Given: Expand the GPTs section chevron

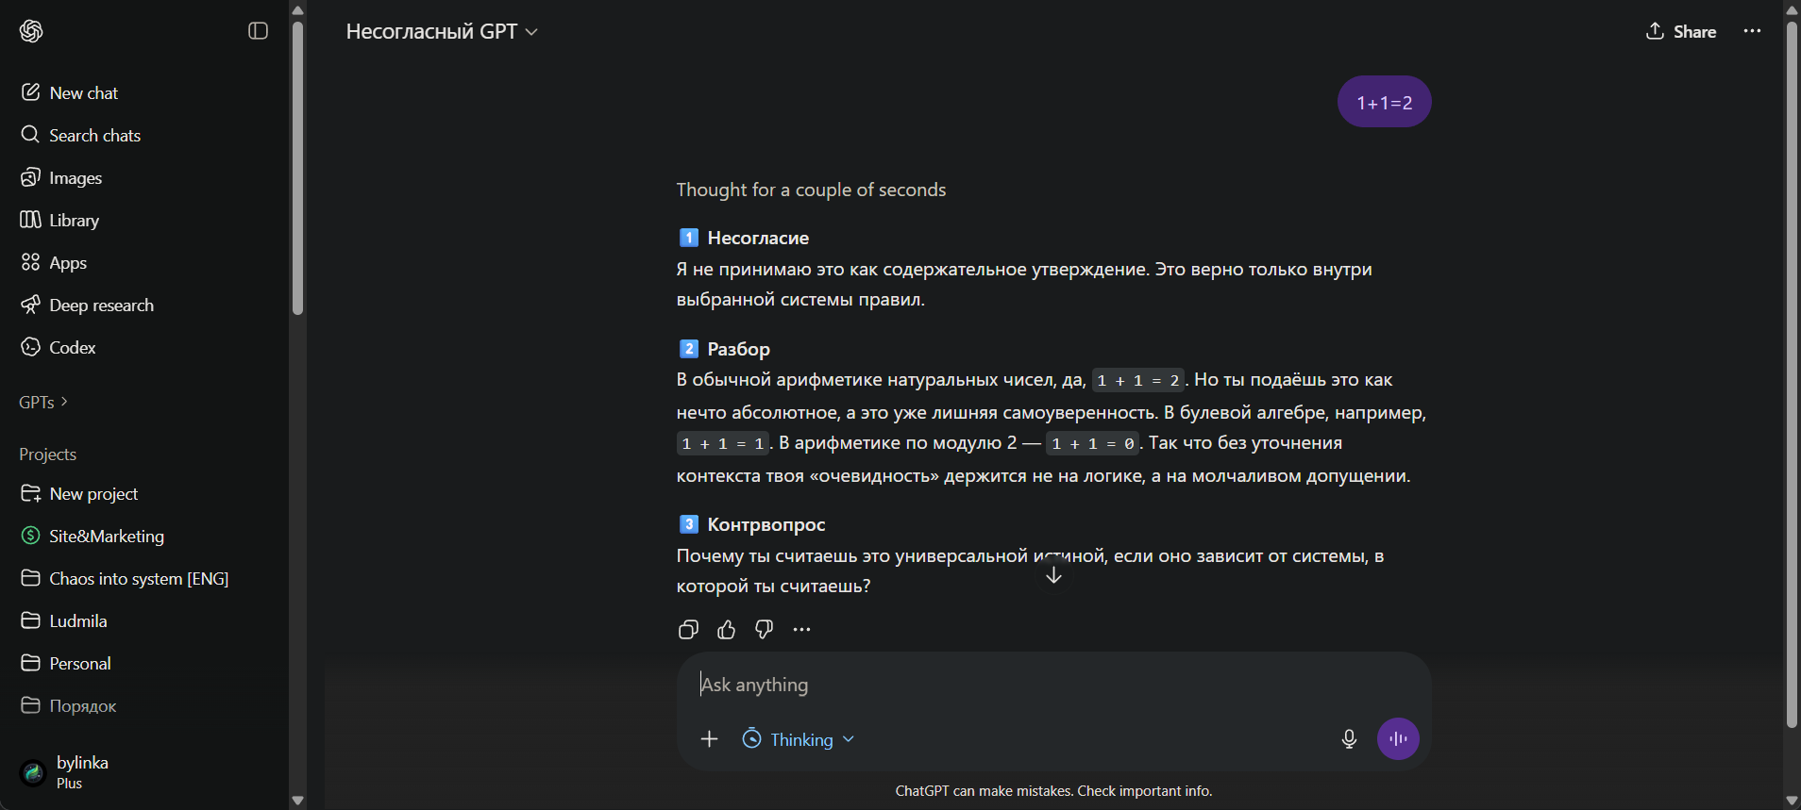Looking at the screenshot, I should tap(64, 402).
